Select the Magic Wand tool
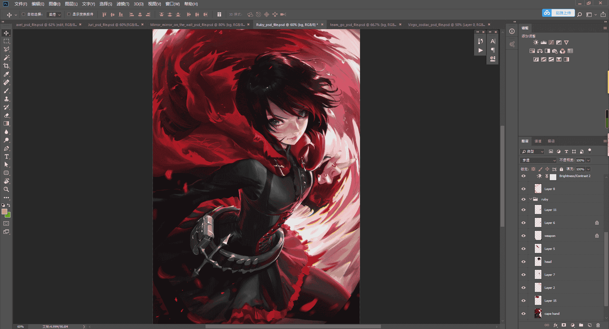Image resolution: width=609 pixels, height=329 pixels. point(6,58)
